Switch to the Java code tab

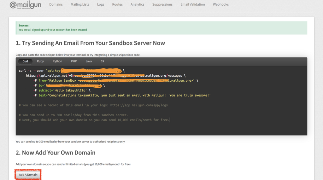click(x=89, y=61)
